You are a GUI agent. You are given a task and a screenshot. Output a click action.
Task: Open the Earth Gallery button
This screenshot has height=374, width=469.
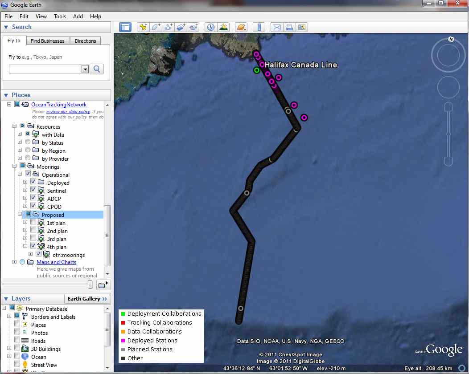point(87,299)
